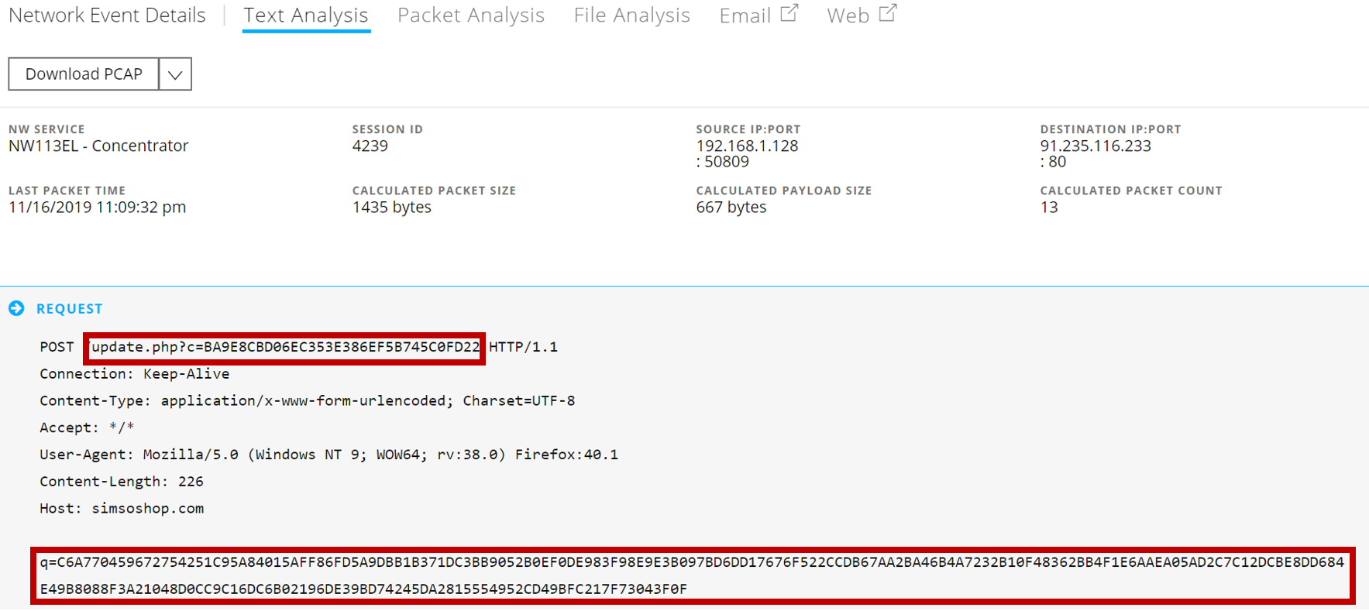This screenshot has width=1369, height=611.
Task: Click destination IP 91.235.116.233
Action: tap(1096, 146)
